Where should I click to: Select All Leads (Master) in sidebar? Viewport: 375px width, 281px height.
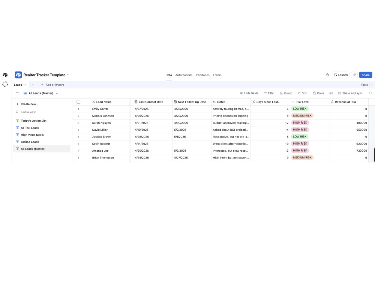pyautogui.click(x=42, y=149)
